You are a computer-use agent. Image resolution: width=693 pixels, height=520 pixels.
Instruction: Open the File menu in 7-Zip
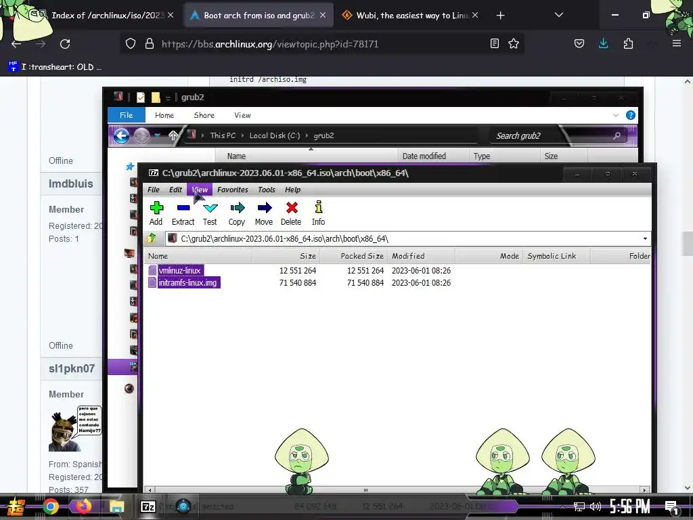pyautogui.click(x=154, y=190)
